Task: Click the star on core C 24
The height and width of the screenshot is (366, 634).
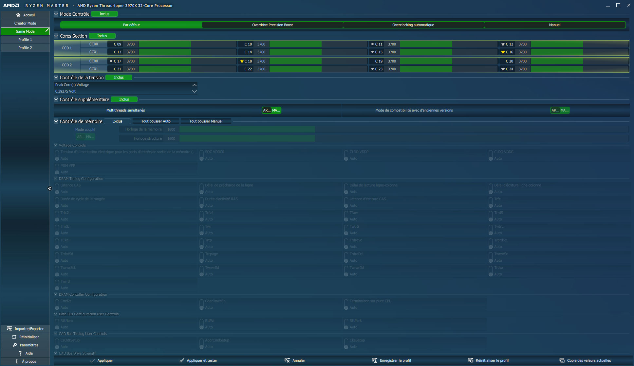Action: [503, 69]
